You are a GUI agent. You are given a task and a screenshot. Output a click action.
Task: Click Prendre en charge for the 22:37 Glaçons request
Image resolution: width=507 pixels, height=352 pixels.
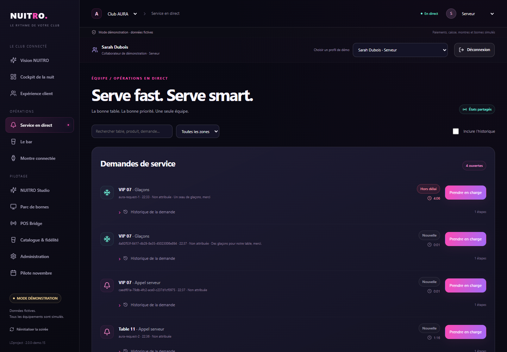point(465,239)
